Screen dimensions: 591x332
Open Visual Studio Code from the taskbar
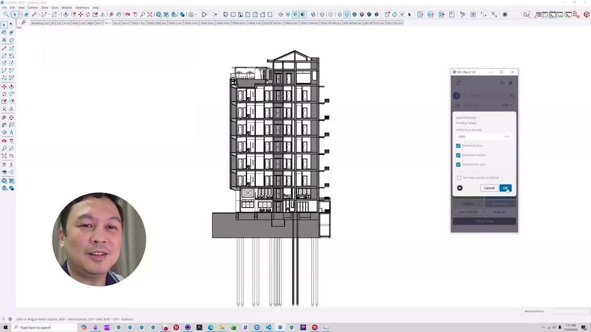(268, 327)
